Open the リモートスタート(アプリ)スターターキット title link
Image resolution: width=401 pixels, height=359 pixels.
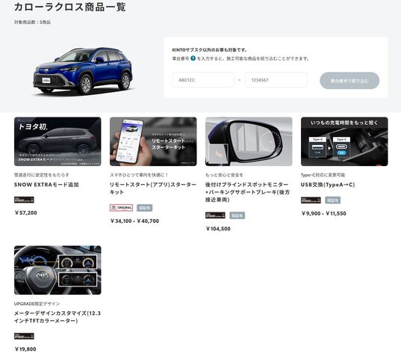pos(153,188)
